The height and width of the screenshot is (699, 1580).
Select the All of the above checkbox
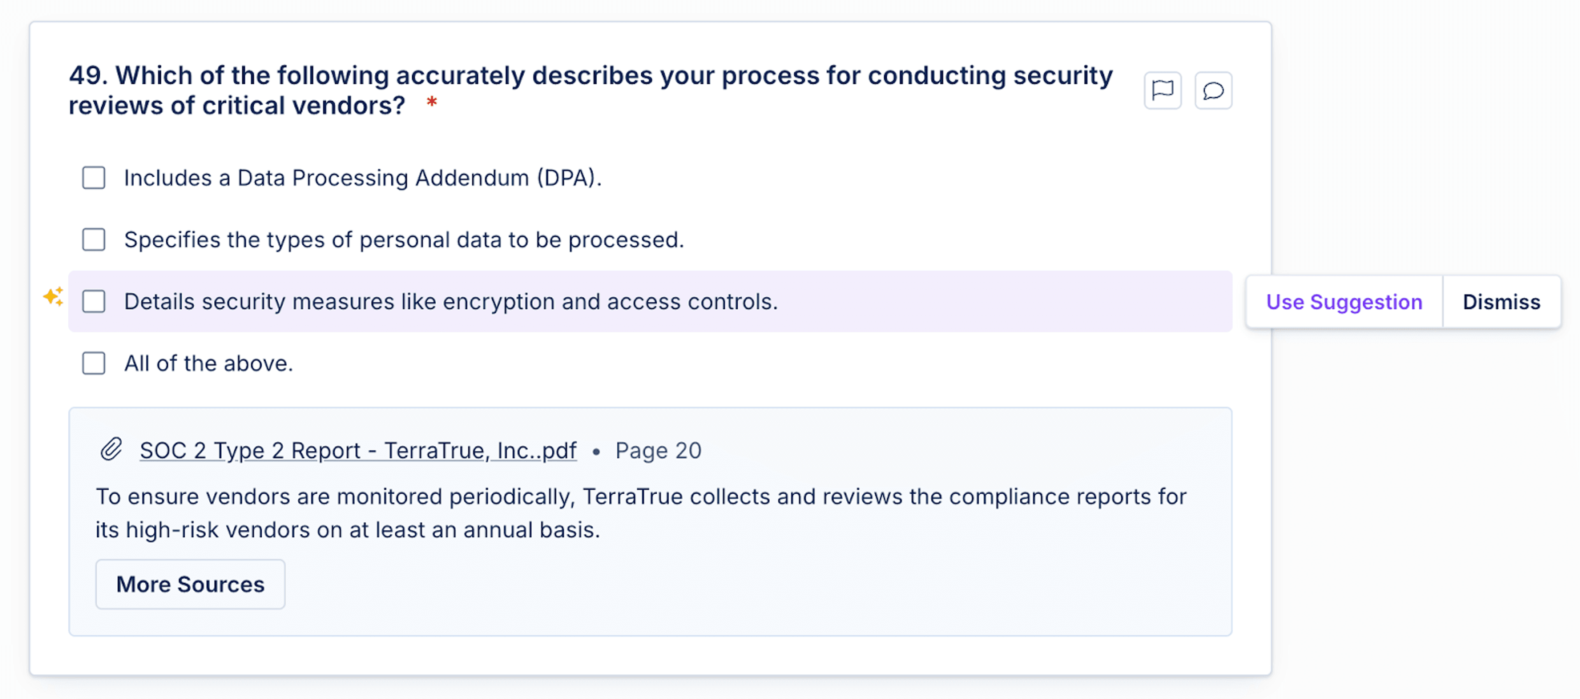tap(94, 364)
